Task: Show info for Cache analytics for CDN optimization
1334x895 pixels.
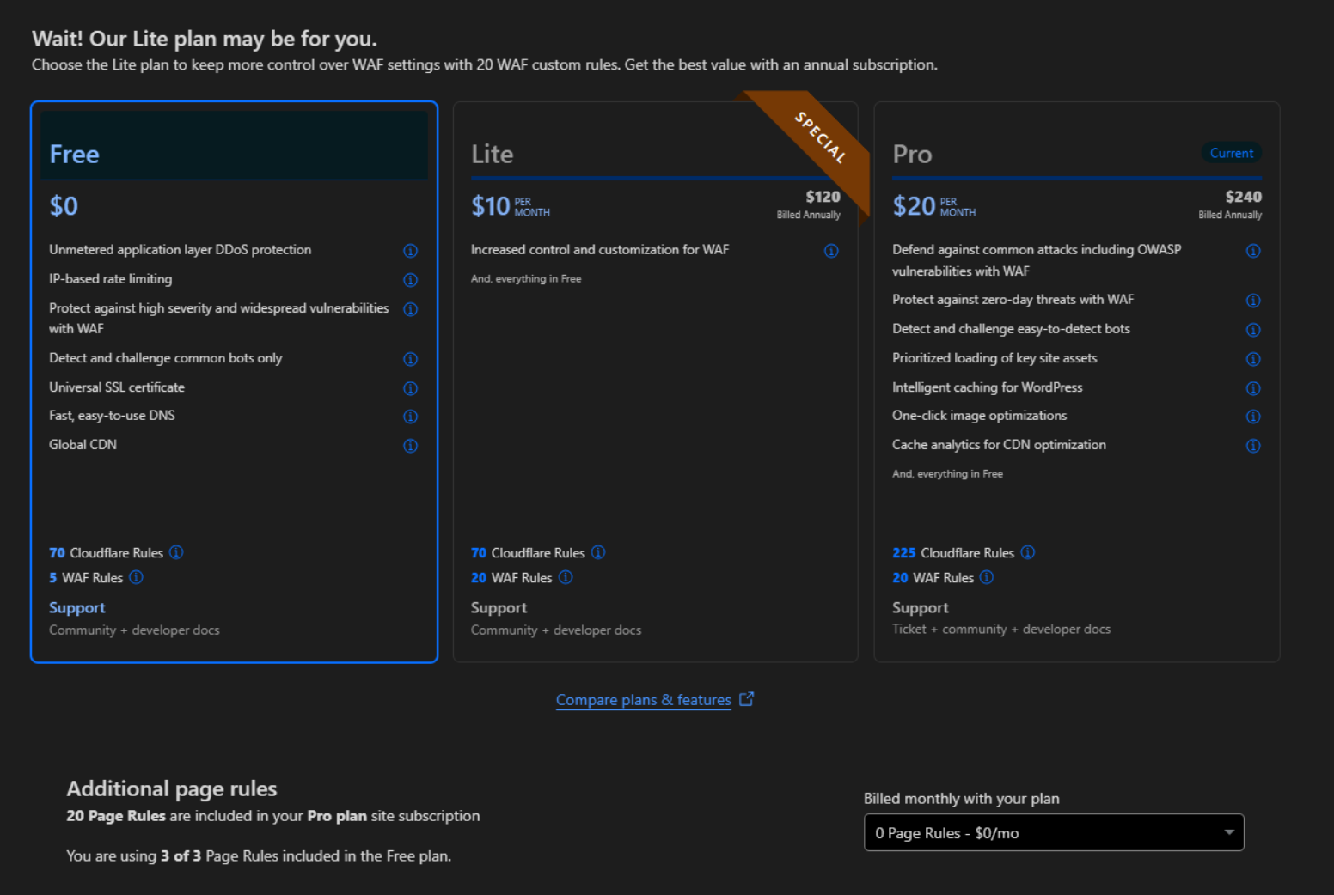Action: pos(1253,446)
